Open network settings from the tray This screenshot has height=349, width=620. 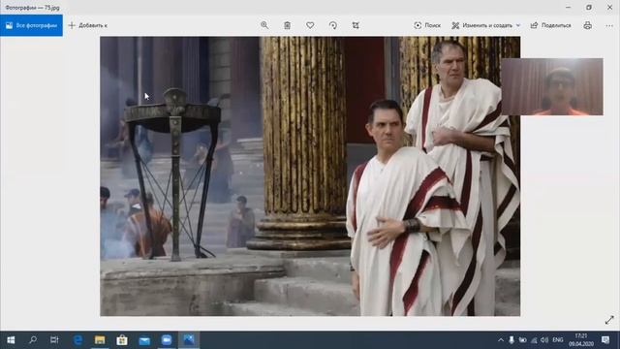(x=534, y=340)
